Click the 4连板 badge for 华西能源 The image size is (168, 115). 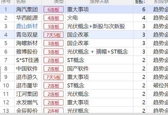pos(54,18)
